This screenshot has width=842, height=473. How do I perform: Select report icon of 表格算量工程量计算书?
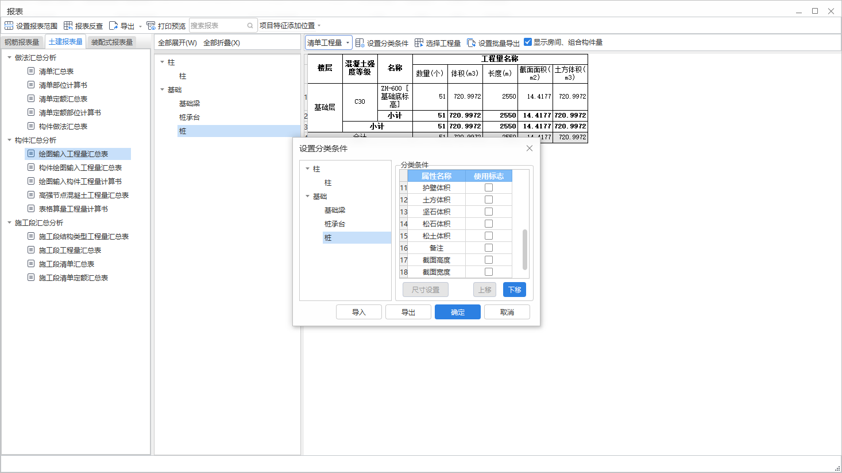click(x=31, y=209)
